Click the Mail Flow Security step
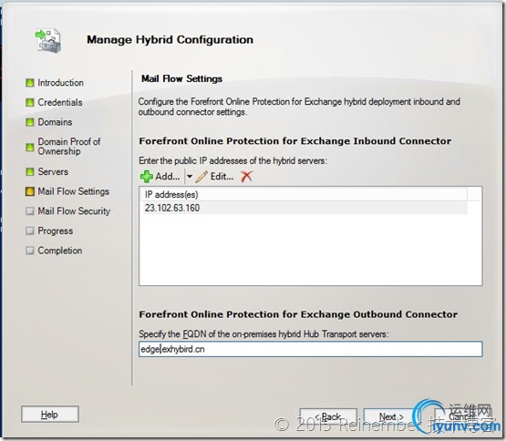 pos(74,211)
